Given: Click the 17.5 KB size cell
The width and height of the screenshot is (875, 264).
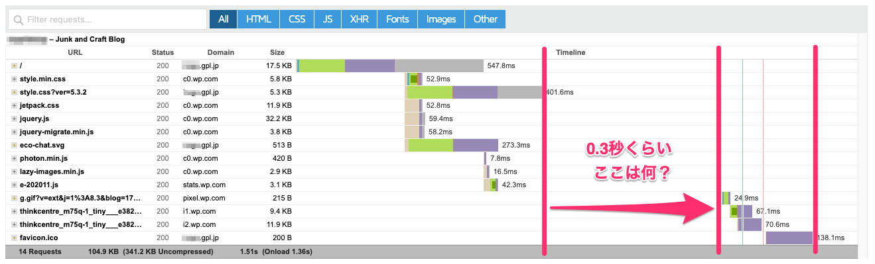Looking at the screenshot, I should 279,66.
